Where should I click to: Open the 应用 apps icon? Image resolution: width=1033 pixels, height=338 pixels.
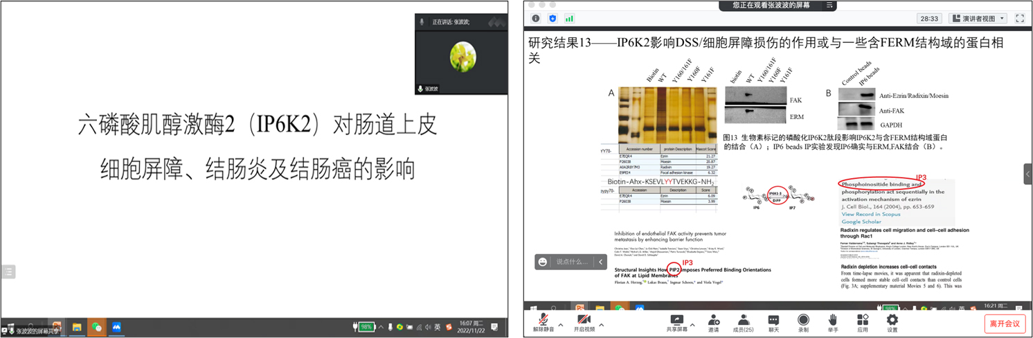863,320
